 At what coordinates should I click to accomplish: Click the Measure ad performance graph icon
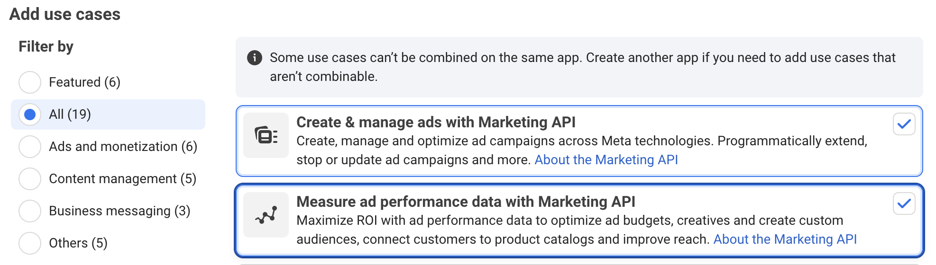pos(266,215)
